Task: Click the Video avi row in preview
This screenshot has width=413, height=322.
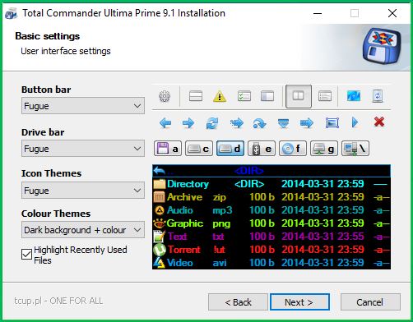Action: (x=271, y=263)
